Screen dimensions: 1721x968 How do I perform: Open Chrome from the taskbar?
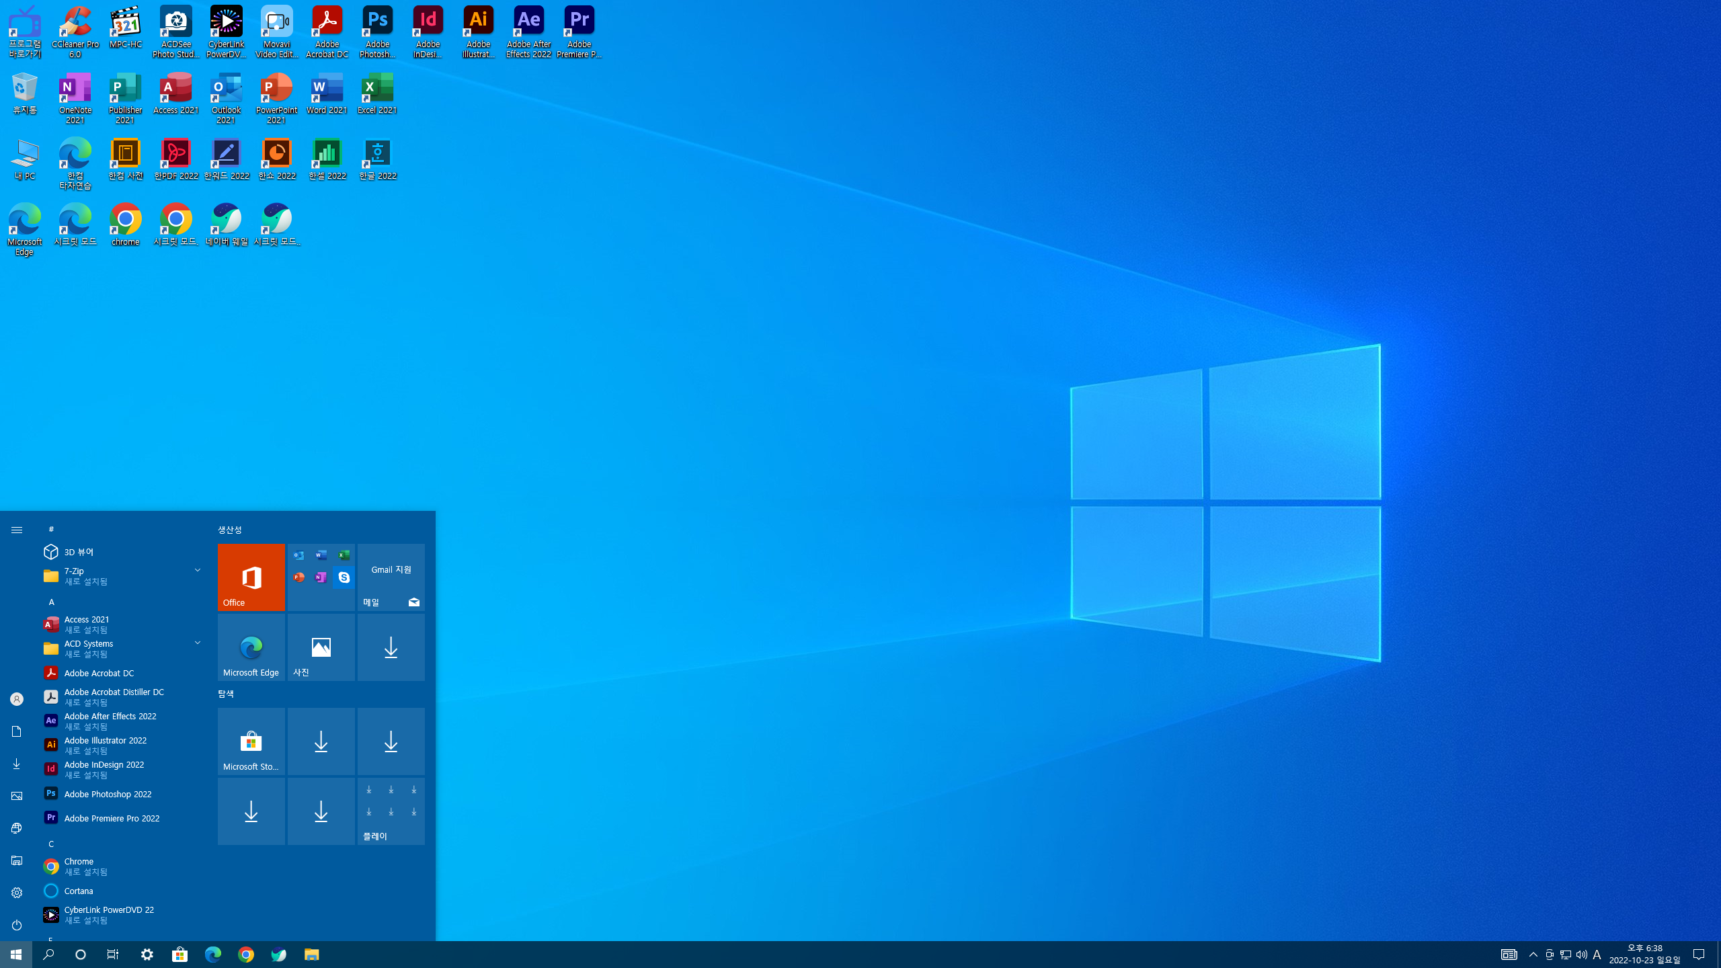(246, 955)
